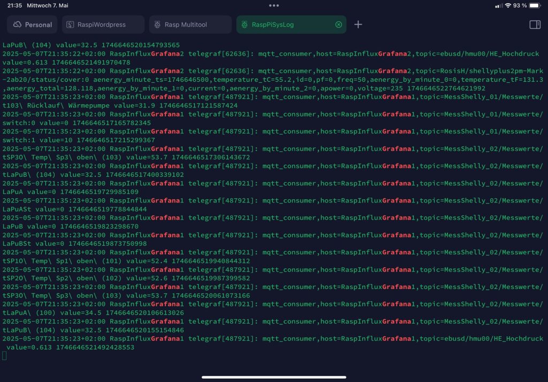Select timestamp 1746646520061073166

point(211,295)
